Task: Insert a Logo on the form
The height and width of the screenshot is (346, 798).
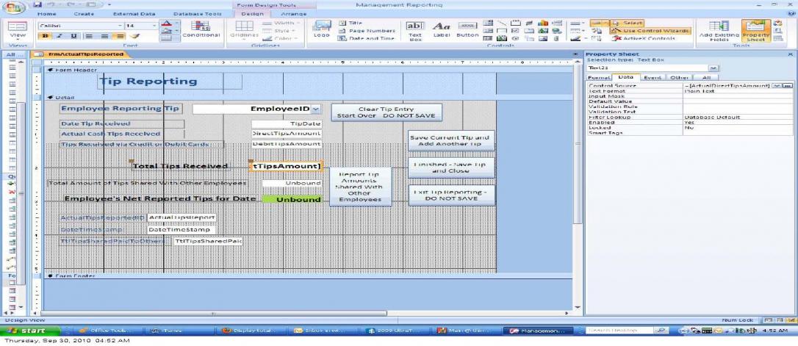Action: (322, 29)
